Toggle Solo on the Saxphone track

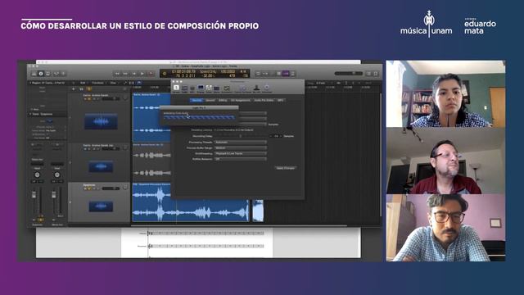tap(89, 188)
